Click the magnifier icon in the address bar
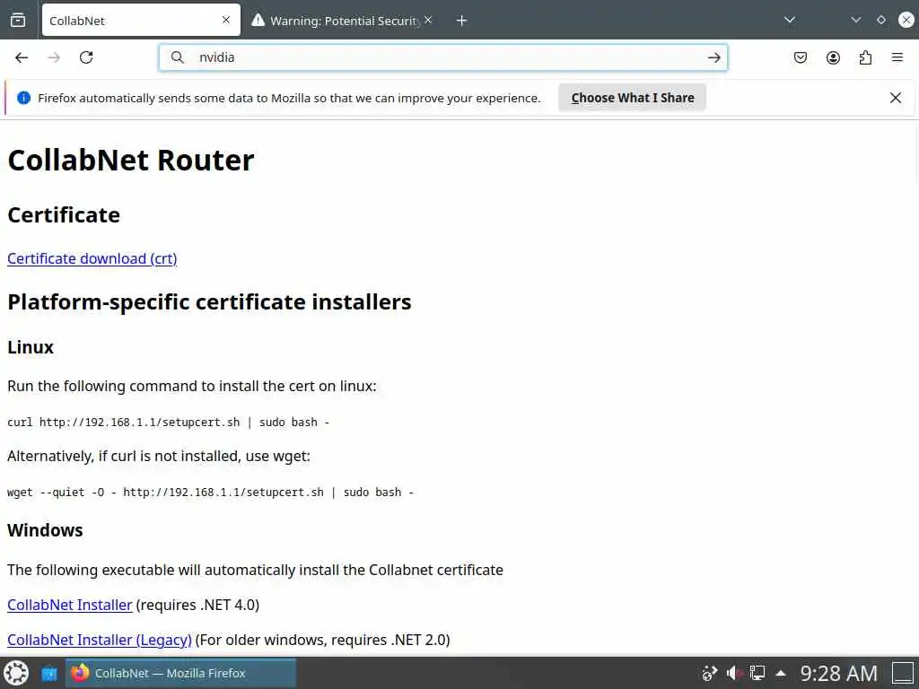Screen dimensions: 919x689 click(x=177, y=57)
